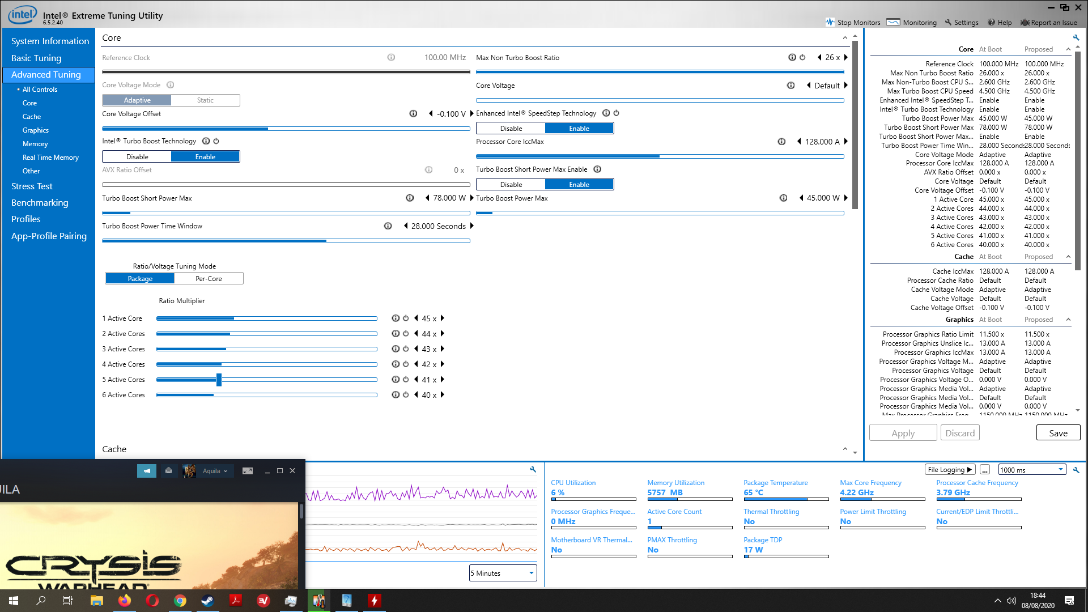The height and width of the screenshot is (612, 1088).
Task: Enable Intel Turbo Boost Technology
Action: [x=205, y=157]
